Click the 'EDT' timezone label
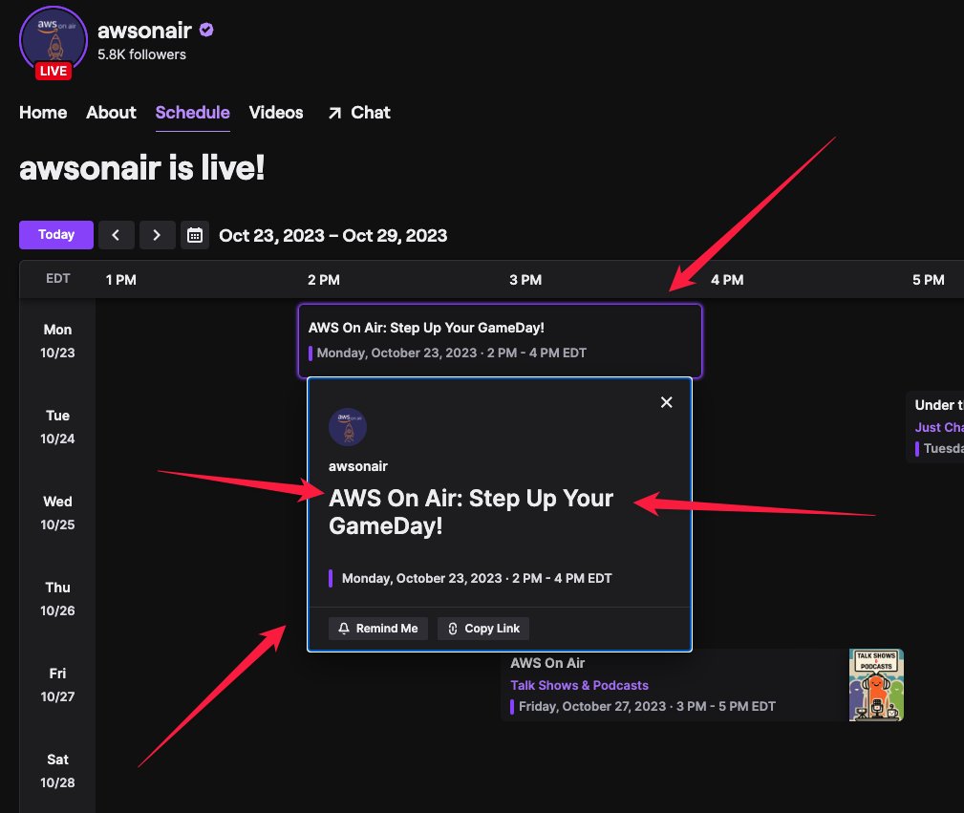Screen dimensions: 964x813 (x=57, y=279)
